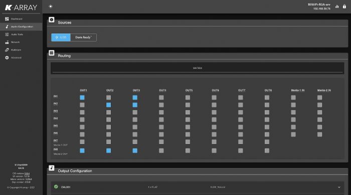Click the Routing grid icon

coord(52,53)
